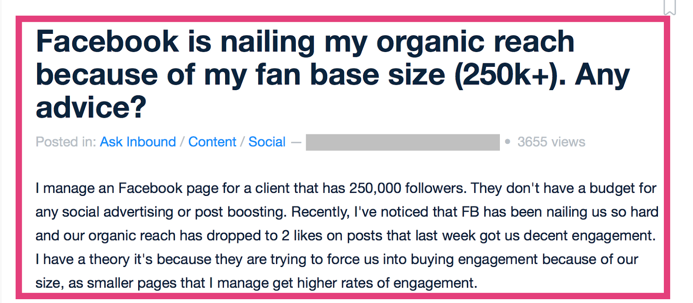This screenshot has height=303, width=693.
Task: Click the word 'advice?' in the heading
Action: click(x=91, y=108)
